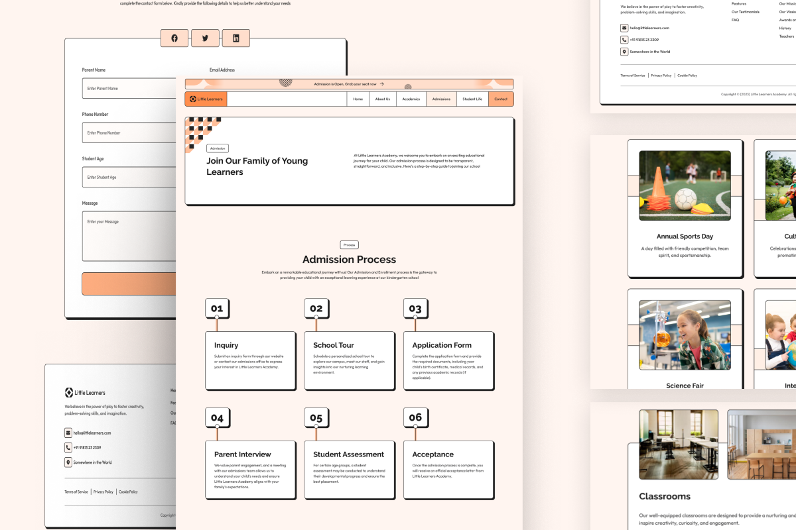Open the Home nav item
796x530 pixels.
coord(358,99)
